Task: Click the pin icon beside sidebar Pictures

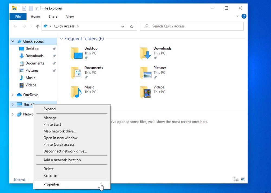Action: pos(54,70)
